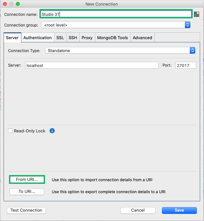The height and width of the screenshot is (221, 204).
Task: Enable the Read-Only Lock checkbox
Action: [10, 131]
